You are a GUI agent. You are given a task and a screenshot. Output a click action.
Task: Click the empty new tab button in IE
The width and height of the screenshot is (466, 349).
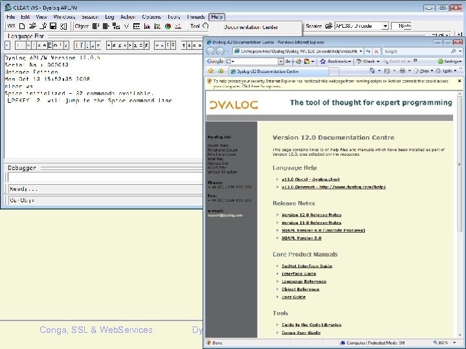coord(334,71)
